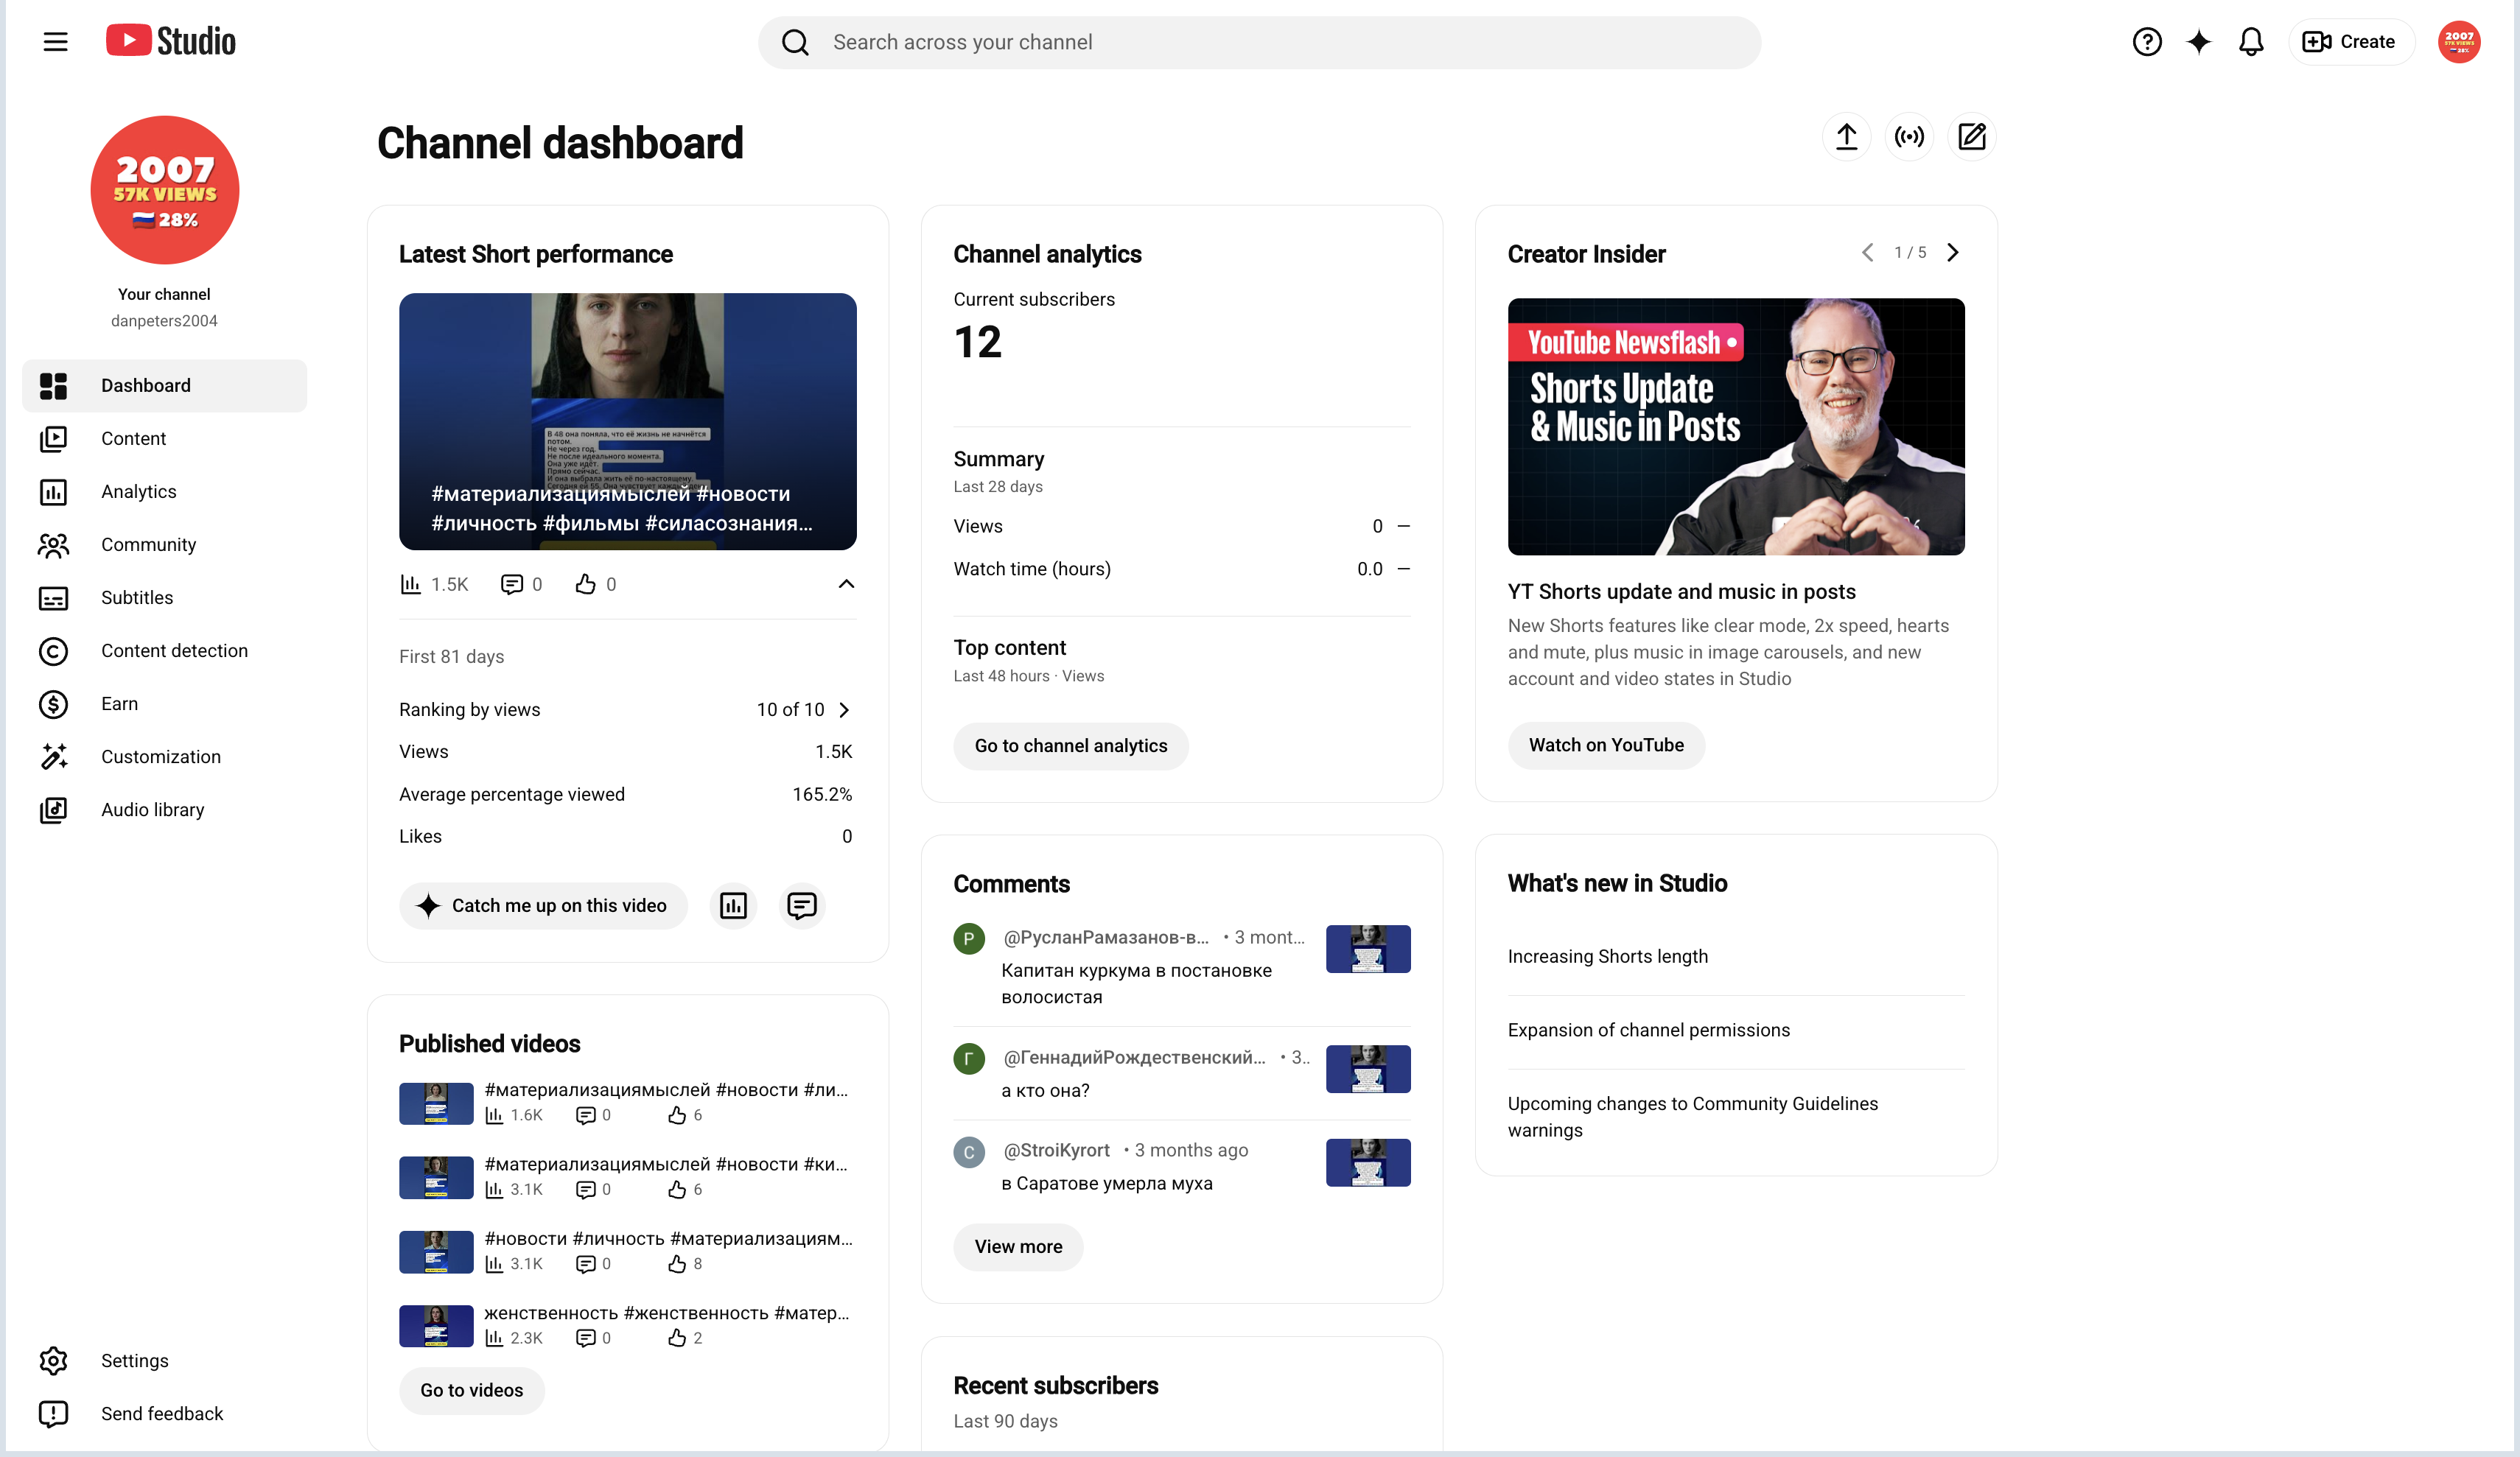Focus the Search across your channel field
Viewport: 2520px width, 1457px height.
[x=1259, y=42]
